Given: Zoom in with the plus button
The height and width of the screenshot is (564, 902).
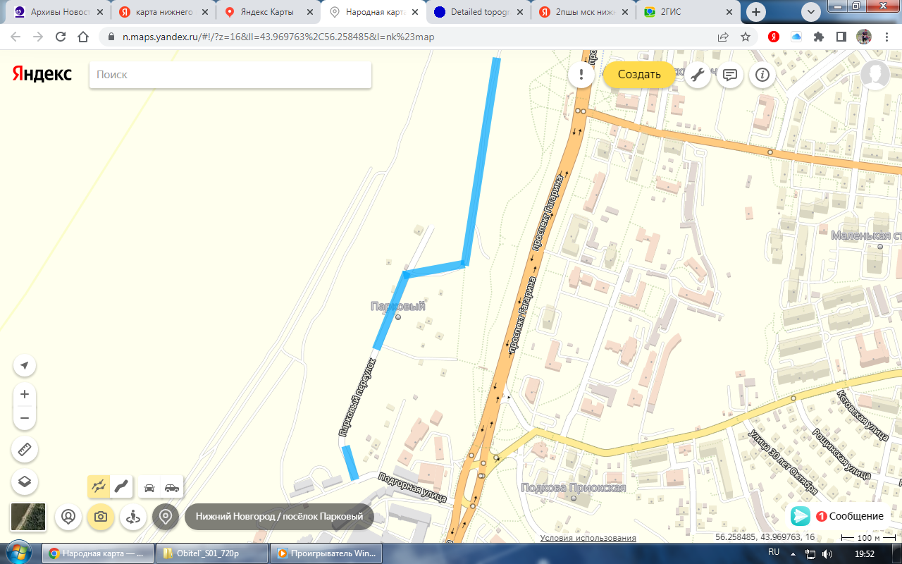Looking at the screenshot, I should [x=25, y=394].
